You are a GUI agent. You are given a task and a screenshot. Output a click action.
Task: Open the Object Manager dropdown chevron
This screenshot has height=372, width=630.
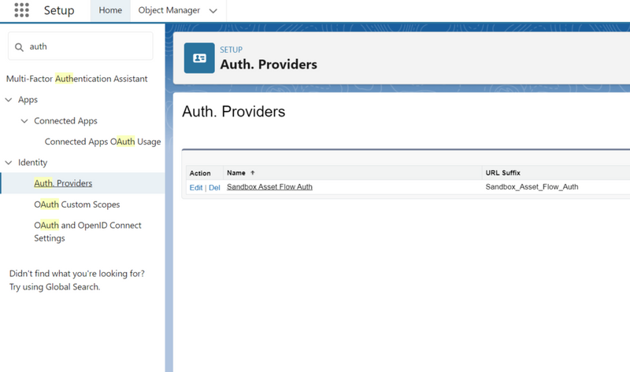pos(213,11)
